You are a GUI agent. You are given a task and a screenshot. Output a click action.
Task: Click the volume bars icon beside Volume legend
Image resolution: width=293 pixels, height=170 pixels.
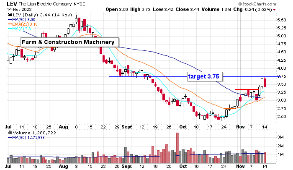[x=10, y=133]
